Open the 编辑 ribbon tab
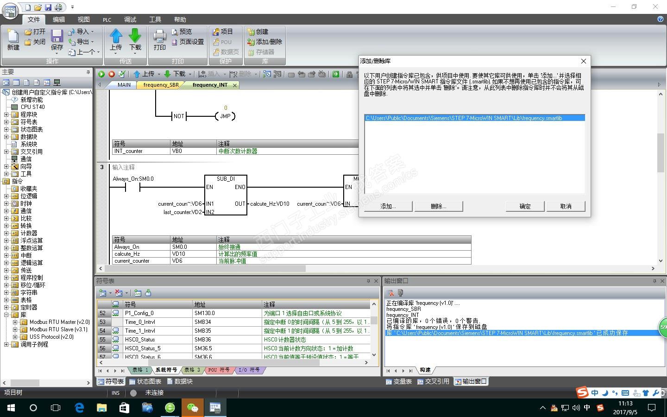The height and width of the screenshot is (417, 667). click(x=59, y=19)
